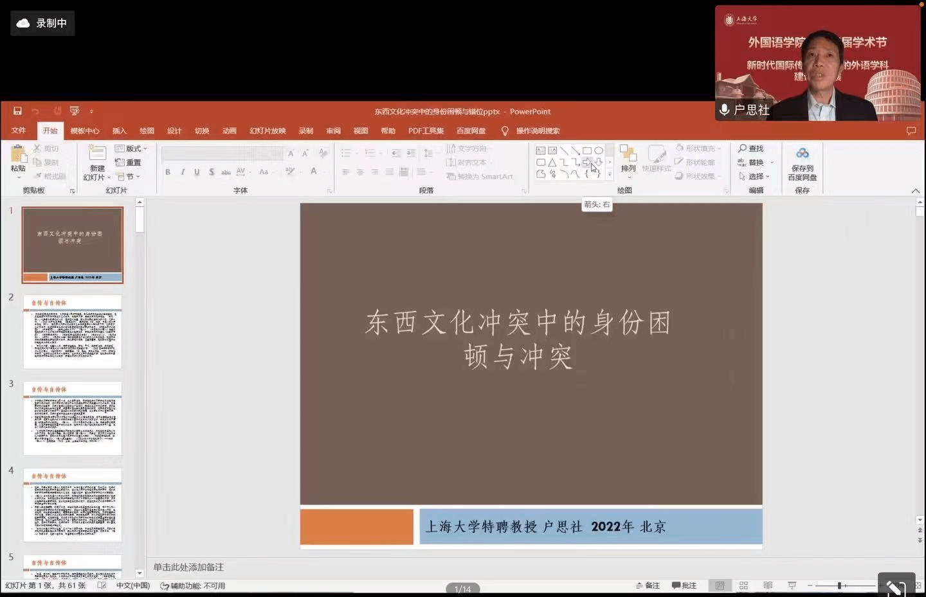
Task: Switch to slide sorter view in status bar
Action: (743, 585)
